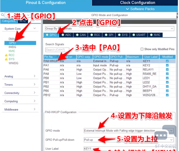Toggle Modified checkbox for LED1 row
The width and height of the screenshot is (179, 151).
tap(167, 78)
